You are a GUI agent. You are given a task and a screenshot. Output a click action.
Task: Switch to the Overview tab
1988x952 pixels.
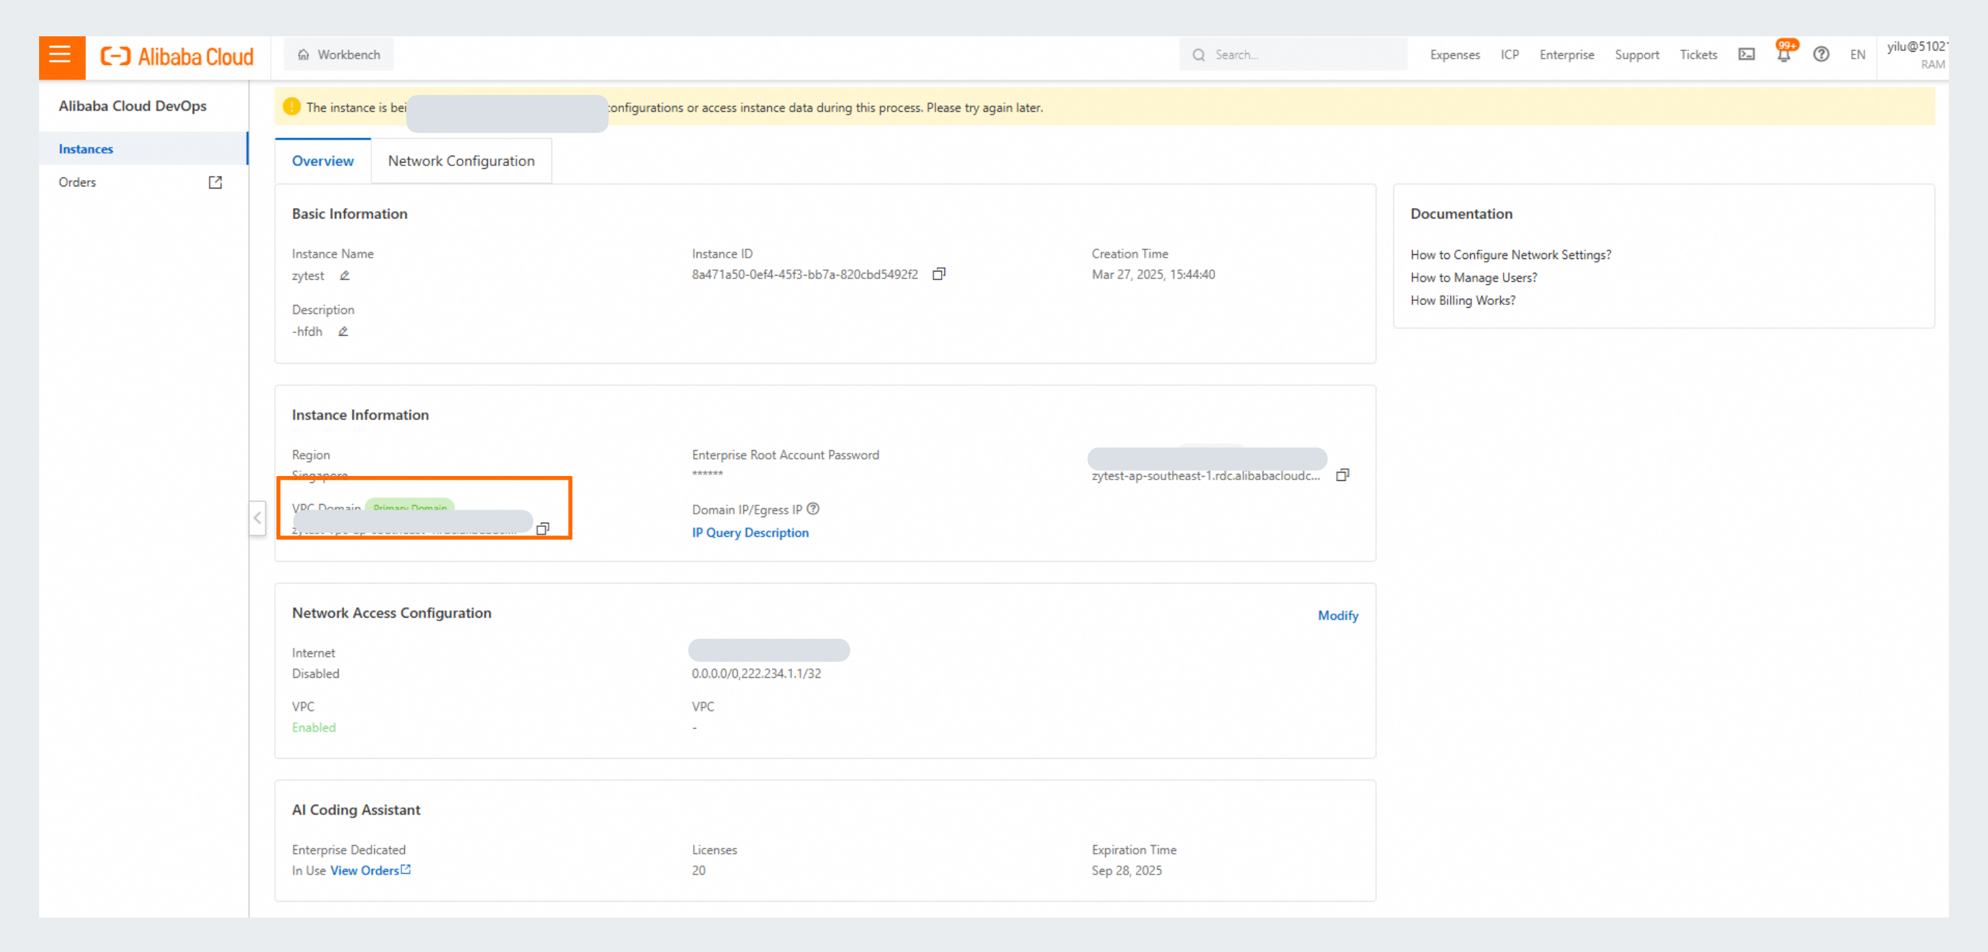point(322,161)
